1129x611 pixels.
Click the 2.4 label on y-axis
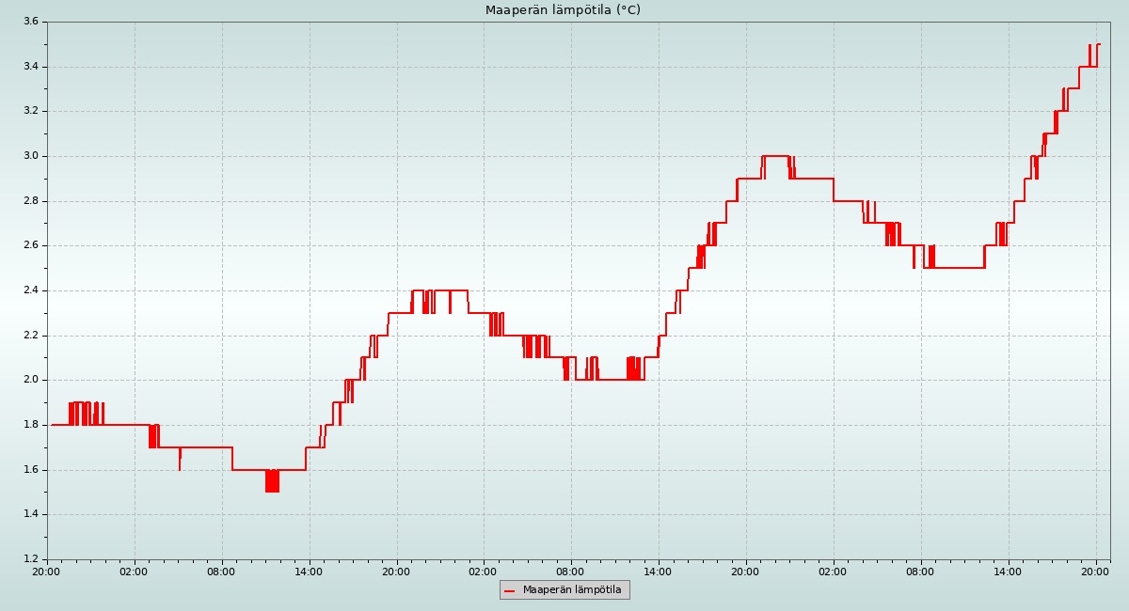30,290
